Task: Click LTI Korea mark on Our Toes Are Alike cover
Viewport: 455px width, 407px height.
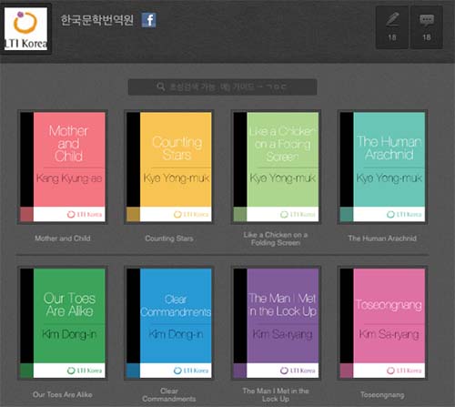Action: pyautogui.click(x=85, y=371)
